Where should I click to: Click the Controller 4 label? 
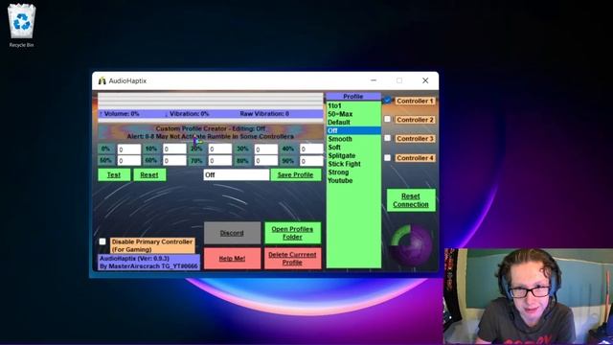click(415, 158)
